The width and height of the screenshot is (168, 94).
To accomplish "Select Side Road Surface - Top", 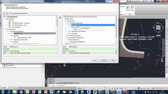I will coord(19,25).
